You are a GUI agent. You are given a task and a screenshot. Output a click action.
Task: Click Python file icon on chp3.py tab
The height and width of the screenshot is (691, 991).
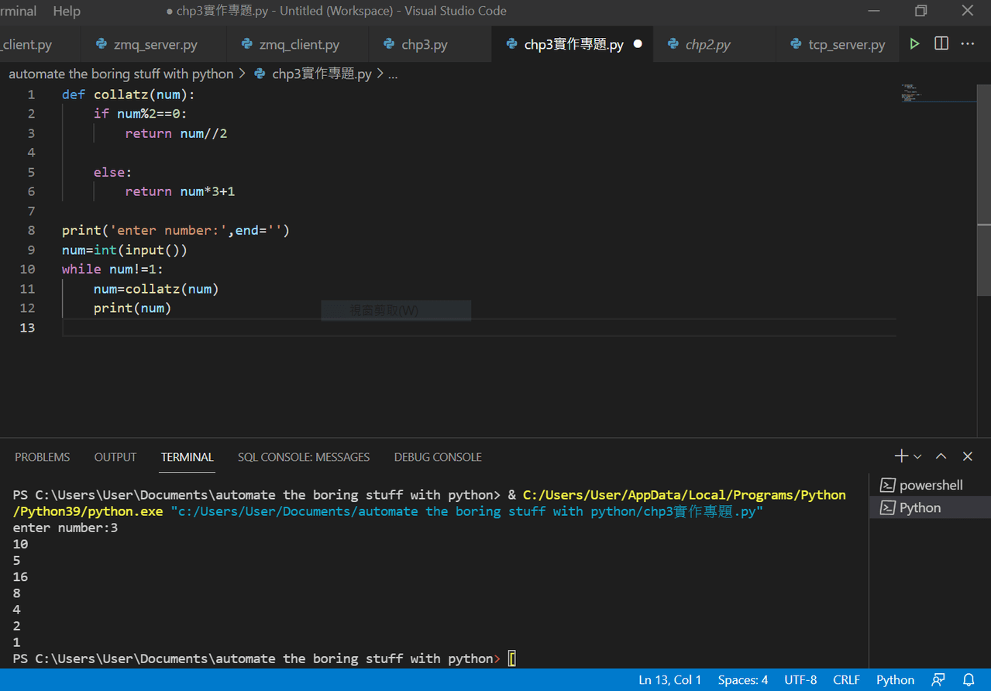point(389,44)
